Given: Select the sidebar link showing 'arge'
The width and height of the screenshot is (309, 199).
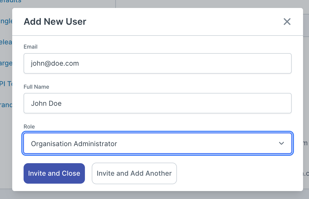Looking at the screenshot, I should point(6,63).
